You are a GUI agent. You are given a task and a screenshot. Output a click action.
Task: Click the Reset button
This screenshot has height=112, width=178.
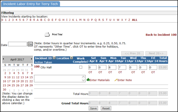click(x=106, y=108)
